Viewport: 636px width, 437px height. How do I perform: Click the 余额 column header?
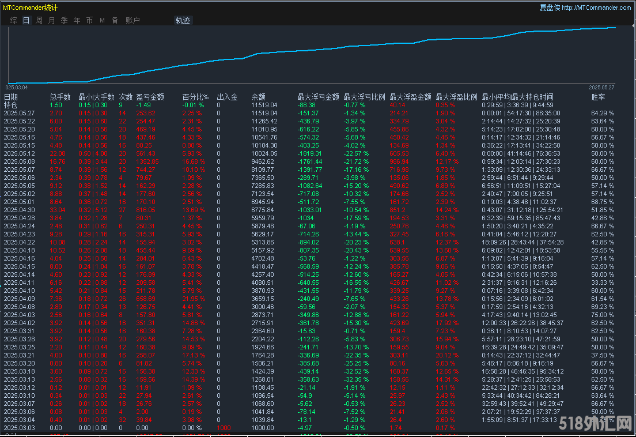(x=258, y=97)
